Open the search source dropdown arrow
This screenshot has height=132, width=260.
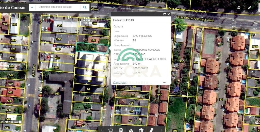coord(32,8)
